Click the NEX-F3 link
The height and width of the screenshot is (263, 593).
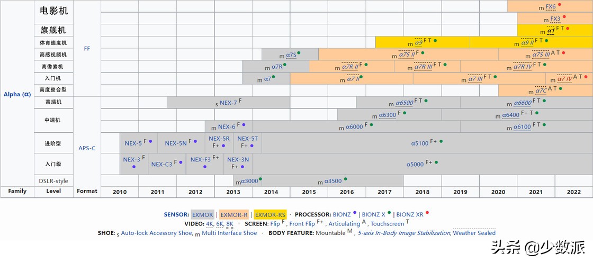tap(201, 159)
